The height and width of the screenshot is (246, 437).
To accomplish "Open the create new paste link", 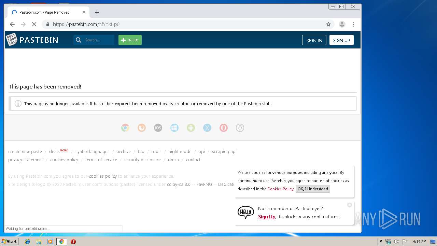I will click(x=25, y=152).
